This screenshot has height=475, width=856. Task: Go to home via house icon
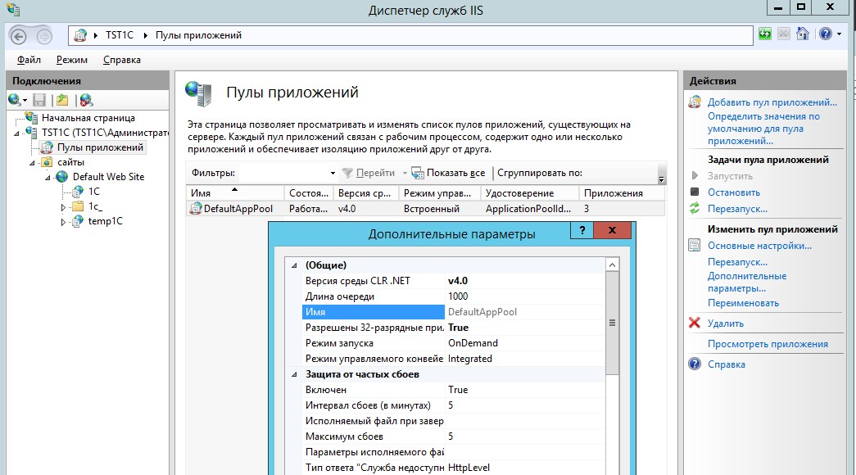(x=803, y=34)
